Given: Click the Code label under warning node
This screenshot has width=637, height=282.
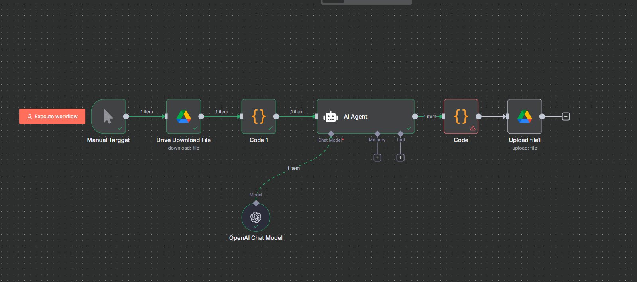Looking at the screenshot, I should 461,140.
